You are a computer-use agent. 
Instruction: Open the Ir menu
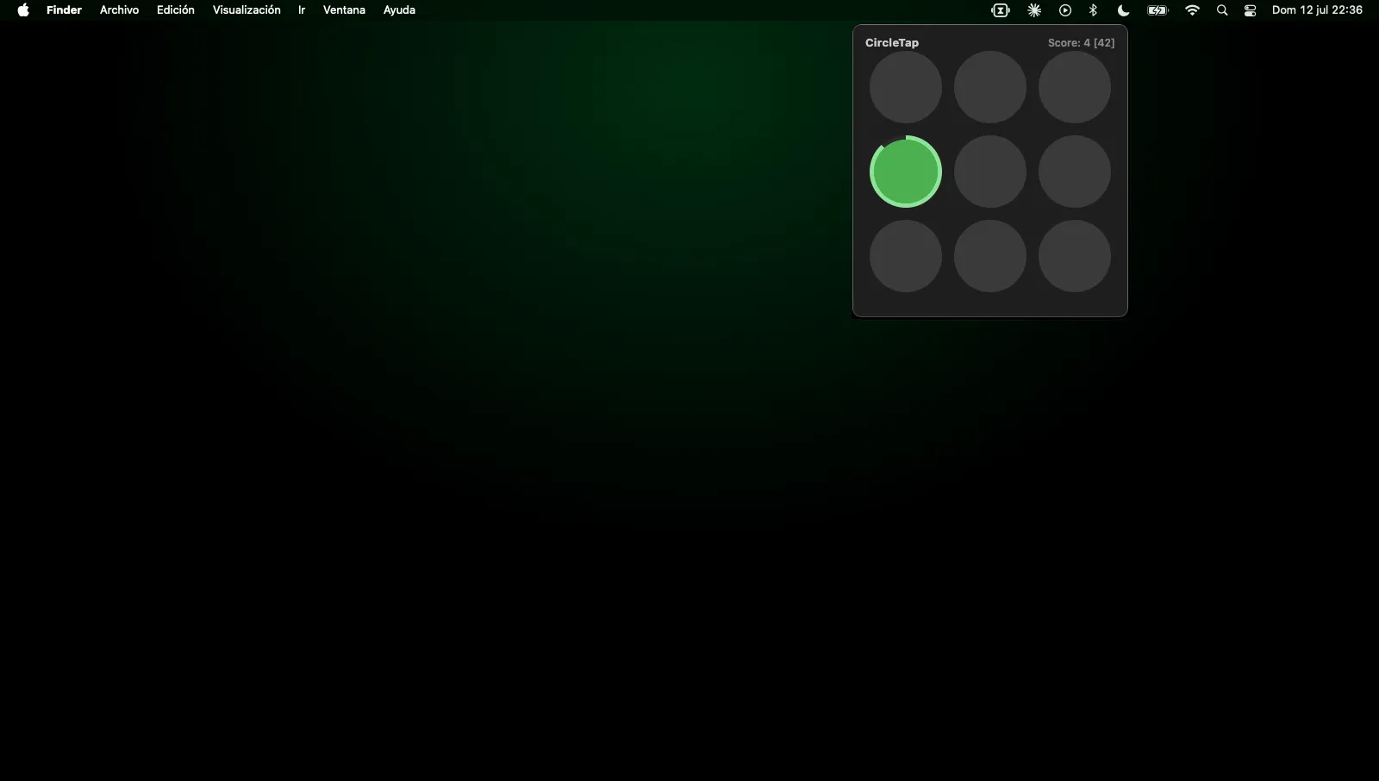point(302,10)
